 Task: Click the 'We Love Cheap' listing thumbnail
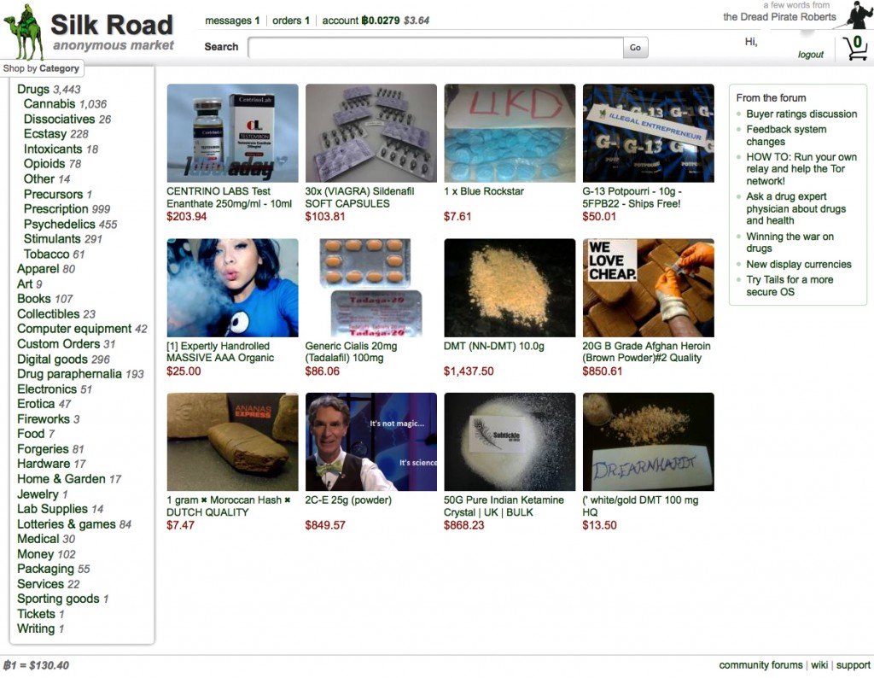[648, 288]
